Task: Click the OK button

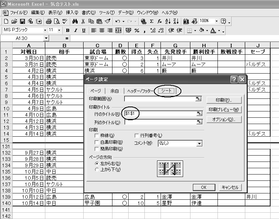Action: coord(203,187)
